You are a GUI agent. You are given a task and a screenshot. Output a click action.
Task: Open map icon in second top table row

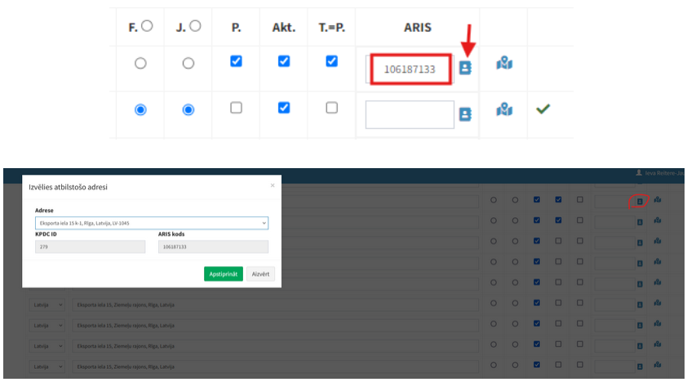point(504,109)
